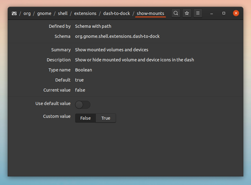Viewport: 251px width, 185px height.
Task: Navigate to the gnome folder in the breadcrumb
Action: point(44,13)
